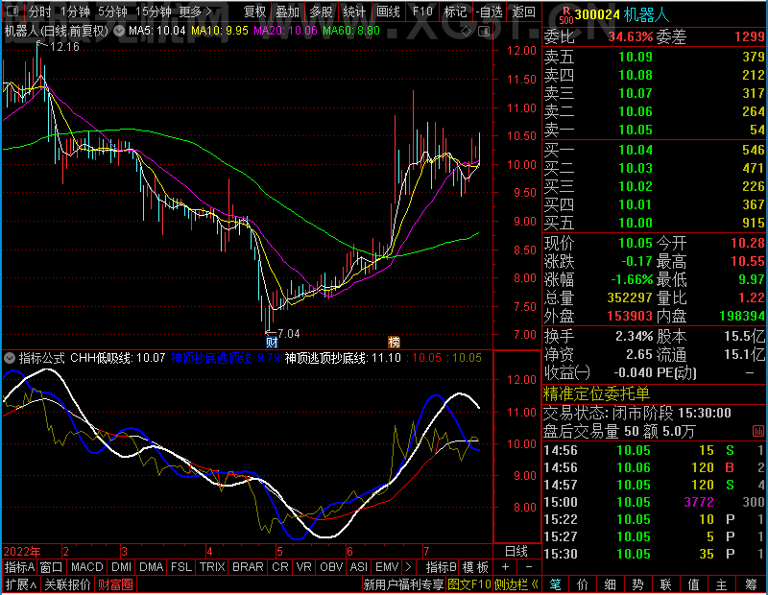Open the 财富圈 tab
The height and width of the screenshot is (595, 768).
(x=115, y=584)
